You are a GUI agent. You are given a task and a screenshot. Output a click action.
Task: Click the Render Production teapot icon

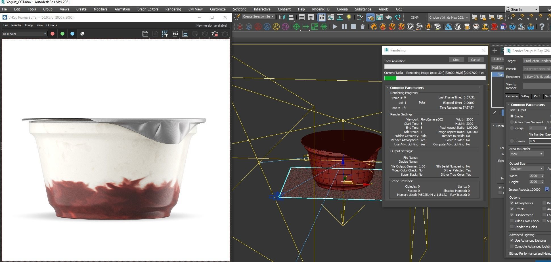coord(389,18)
